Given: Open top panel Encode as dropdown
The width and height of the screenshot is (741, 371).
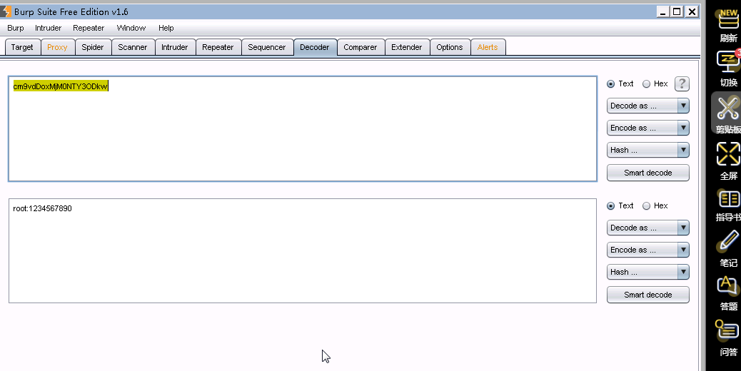Looking at the screenshot, I should point(648,128).
